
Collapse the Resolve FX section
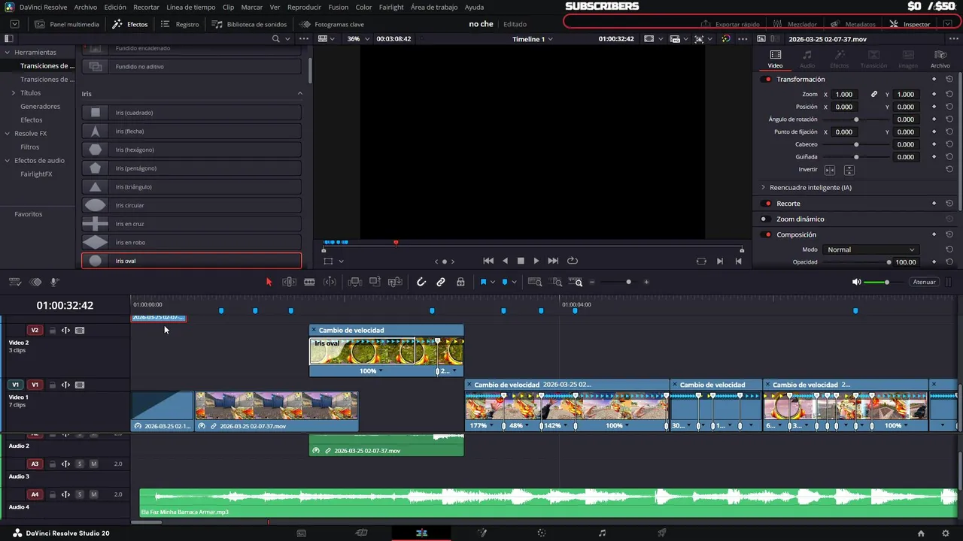point(8,134)
